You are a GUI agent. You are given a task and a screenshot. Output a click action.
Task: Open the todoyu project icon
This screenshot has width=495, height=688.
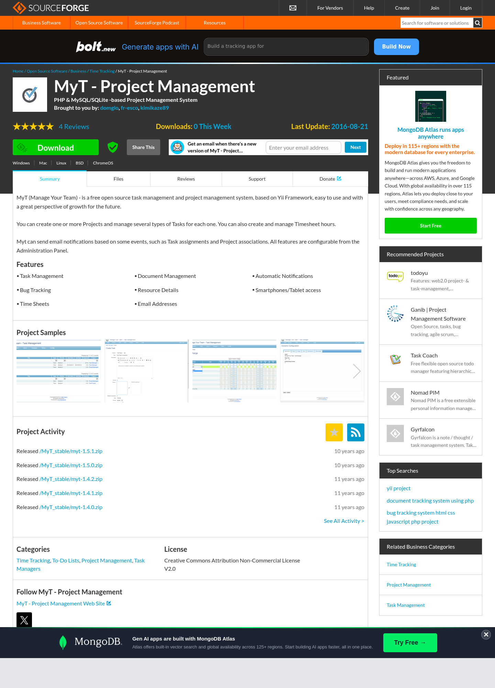(395, 276)
